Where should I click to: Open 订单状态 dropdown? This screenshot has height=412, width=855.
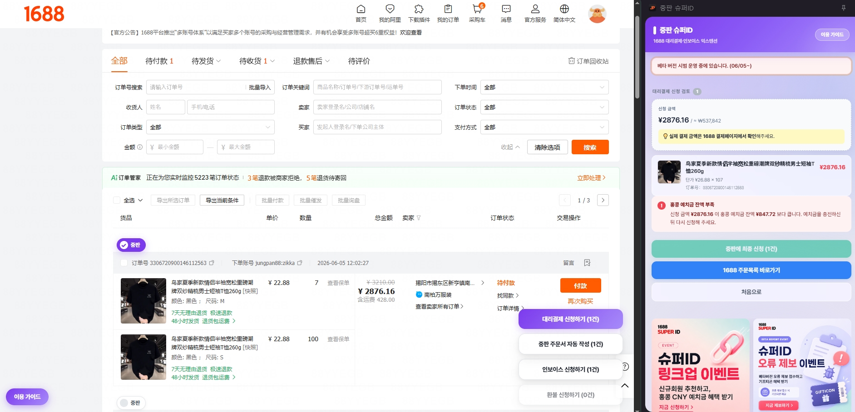(x=544, y=107)
